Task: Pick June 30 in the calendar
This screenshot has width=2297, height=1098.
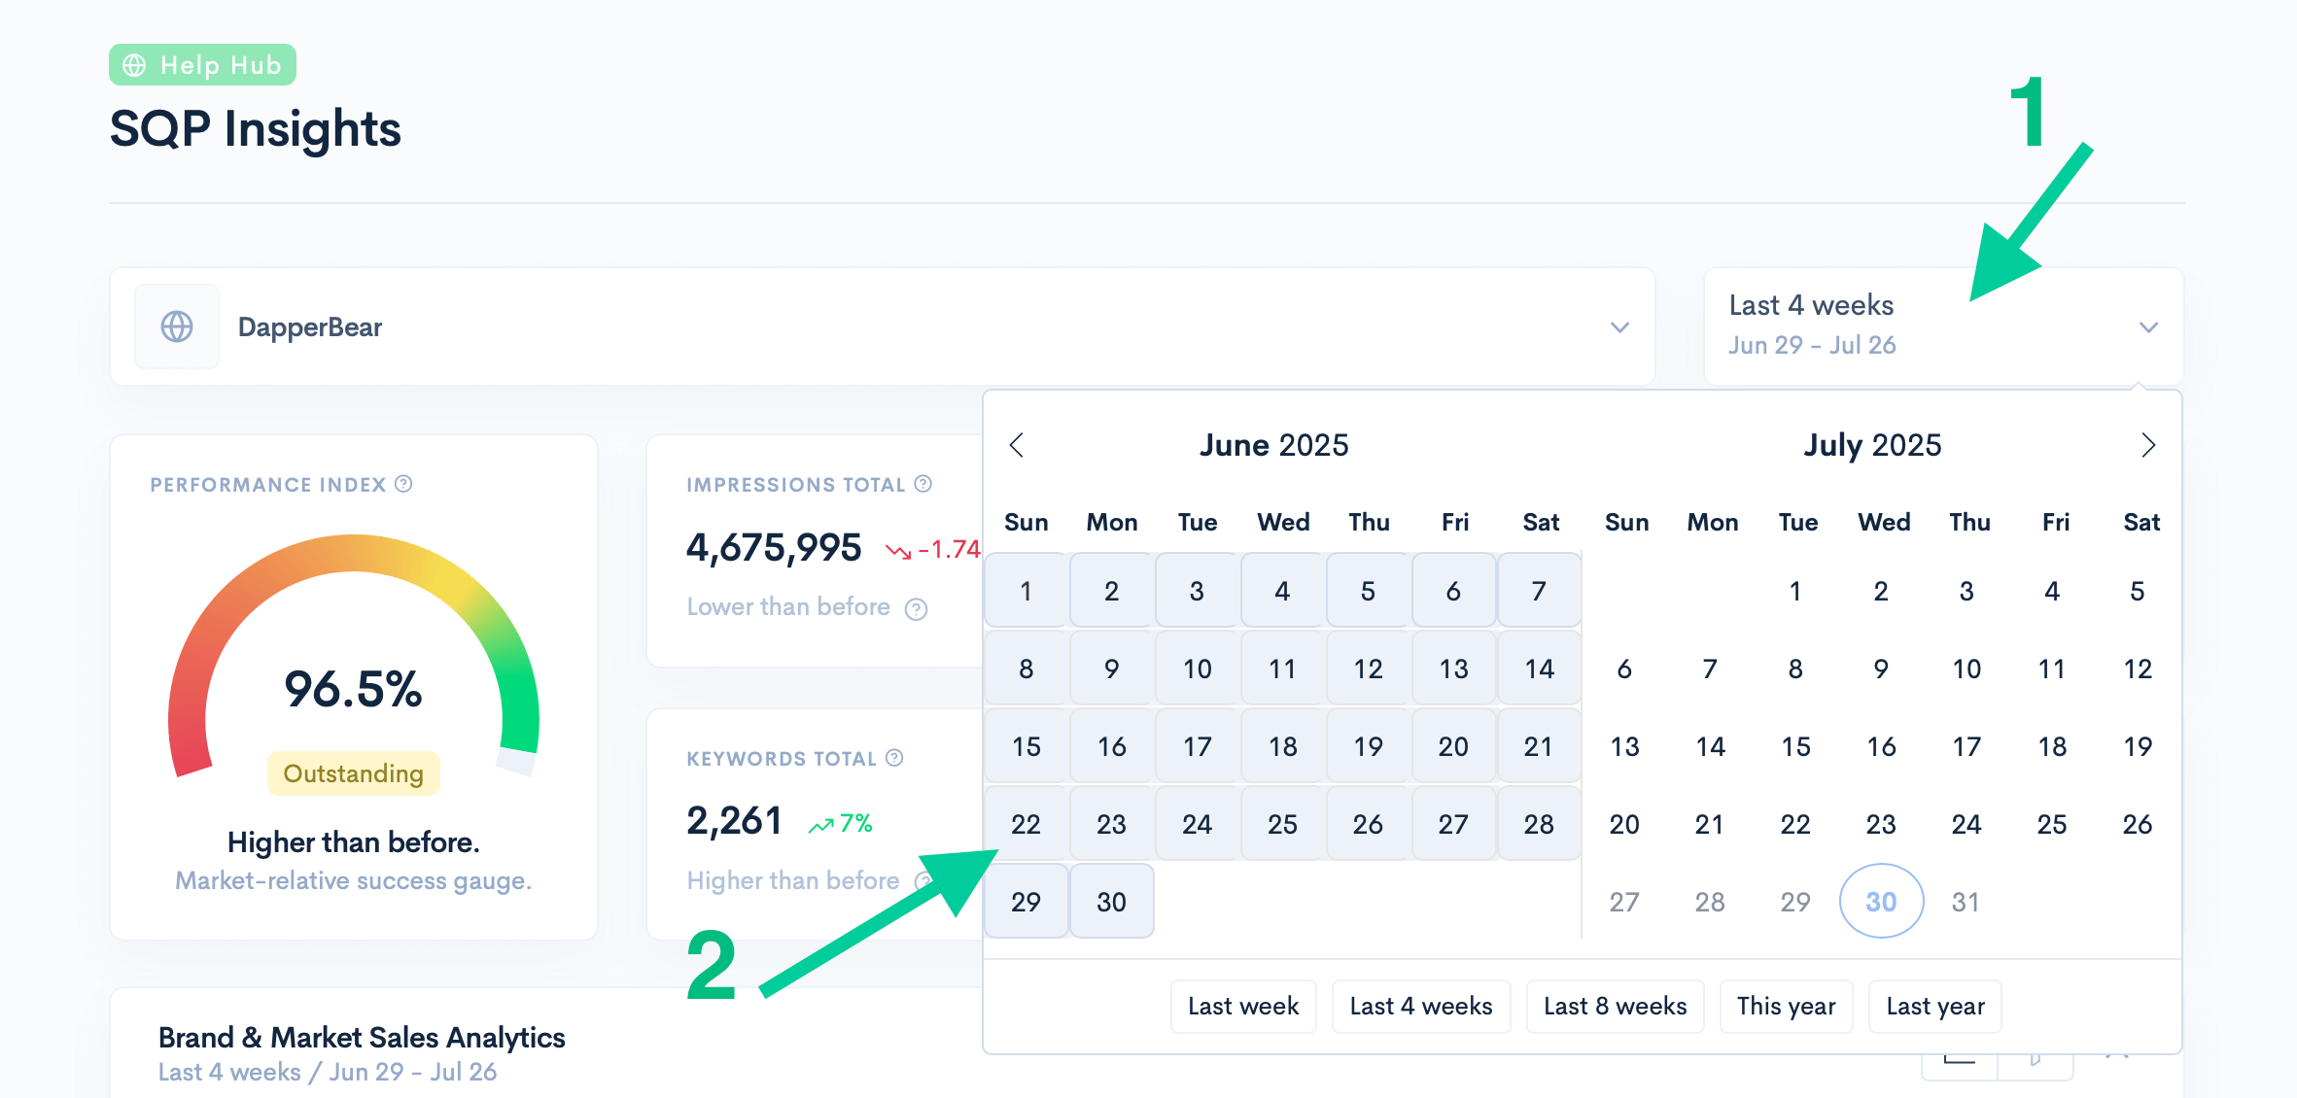Action: (1112, 902)
